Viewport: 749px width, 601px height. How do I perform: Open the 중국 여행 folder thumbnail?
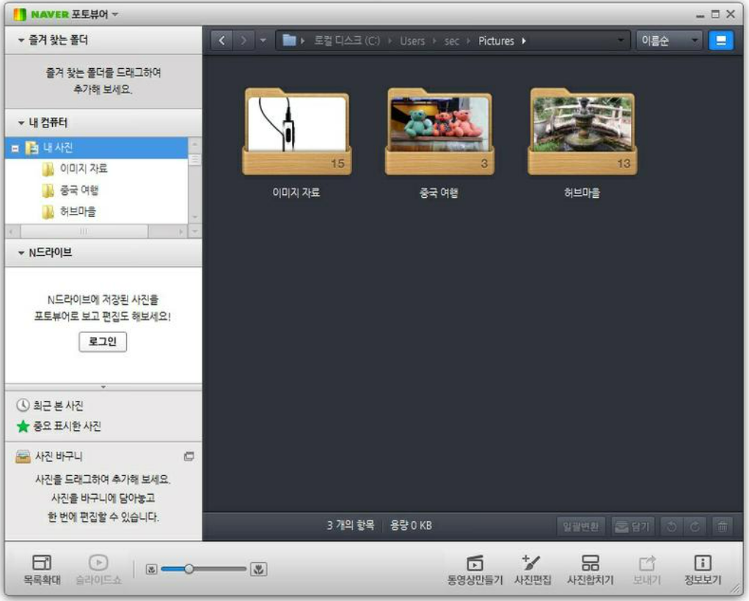439,132
